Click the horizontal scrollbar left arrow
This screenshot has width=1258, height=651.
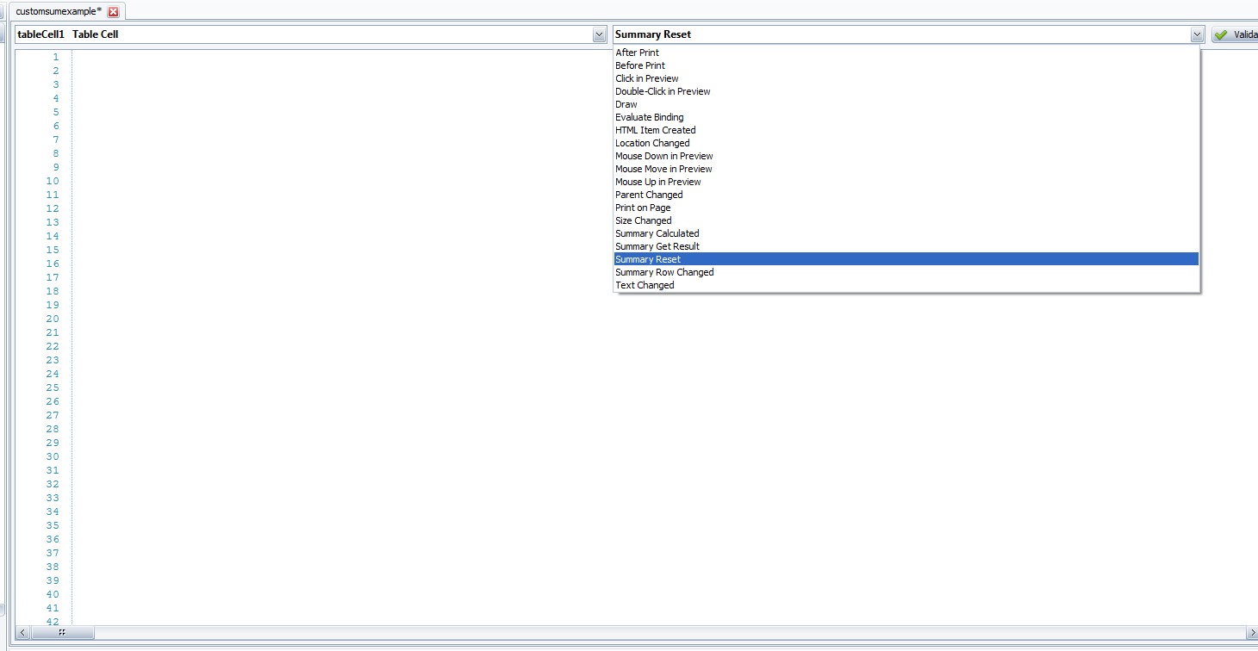pyautogui.click(x=22, y=633)
